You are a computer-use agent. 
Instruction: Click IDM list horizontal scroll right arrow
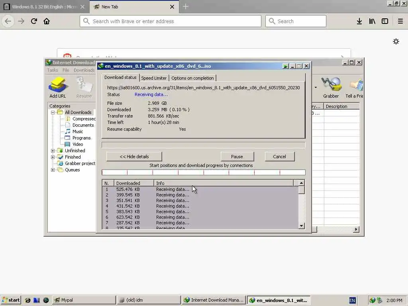click(x=356, y=229)
